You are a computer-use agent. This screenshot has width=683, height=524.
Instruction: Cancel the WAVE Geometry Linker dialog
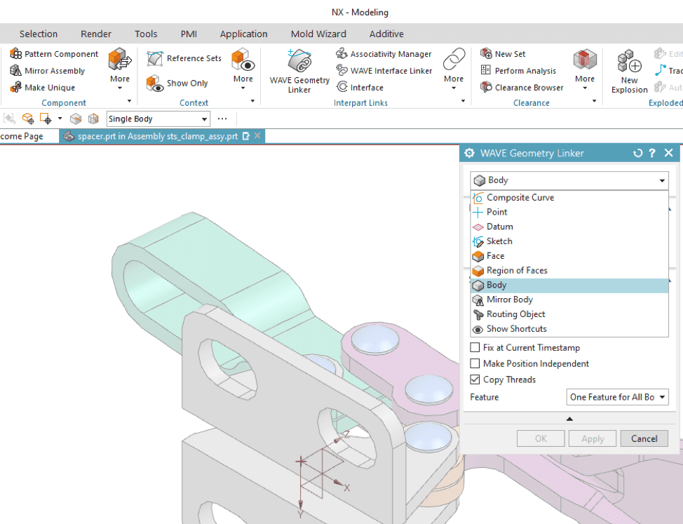tap(643, 438)
